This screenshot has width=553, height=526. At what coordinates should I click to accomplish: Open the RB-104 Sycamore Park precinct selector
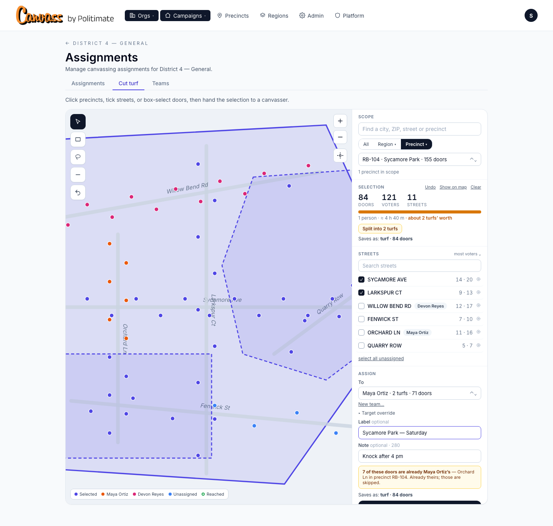click(x=419, y=159)
